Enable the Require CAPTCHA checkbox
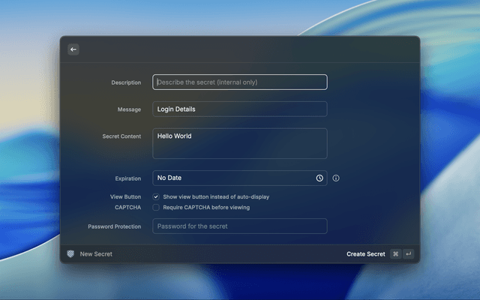Image resolution: width=480 pixels, height=300 pixels. pos(156,207)
